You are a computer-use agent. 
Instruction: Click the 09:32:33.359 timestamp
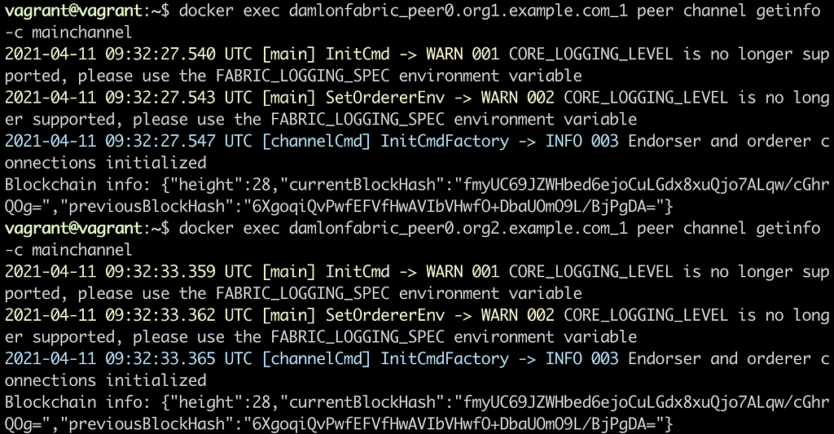160,272
